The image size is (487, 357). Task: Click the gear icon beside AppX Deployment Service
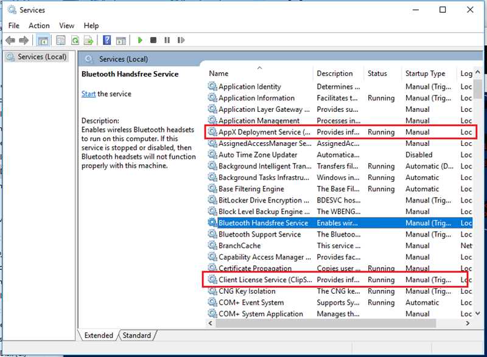tap(212, 132)
